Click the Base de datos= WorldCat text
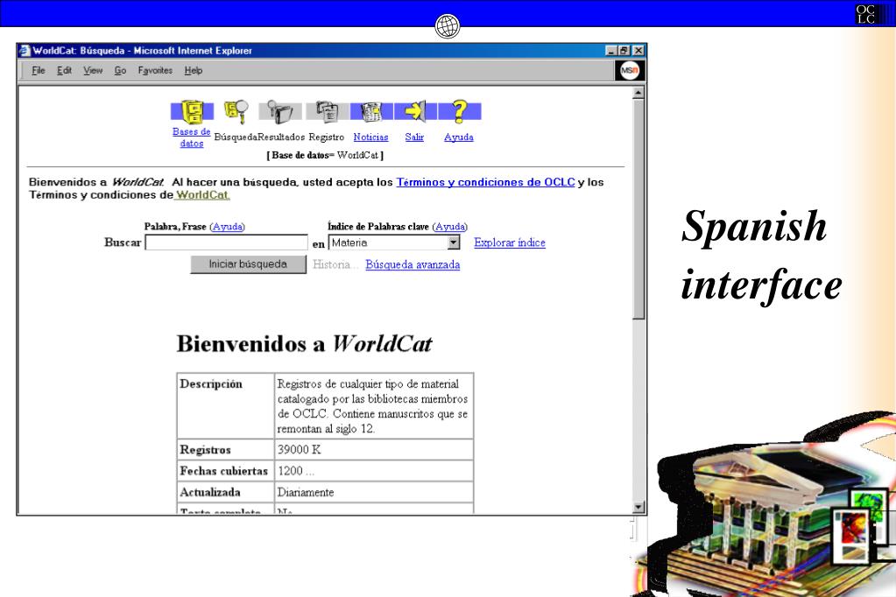The width and height of the screenshot is (896, 597). tap(325, 156)
